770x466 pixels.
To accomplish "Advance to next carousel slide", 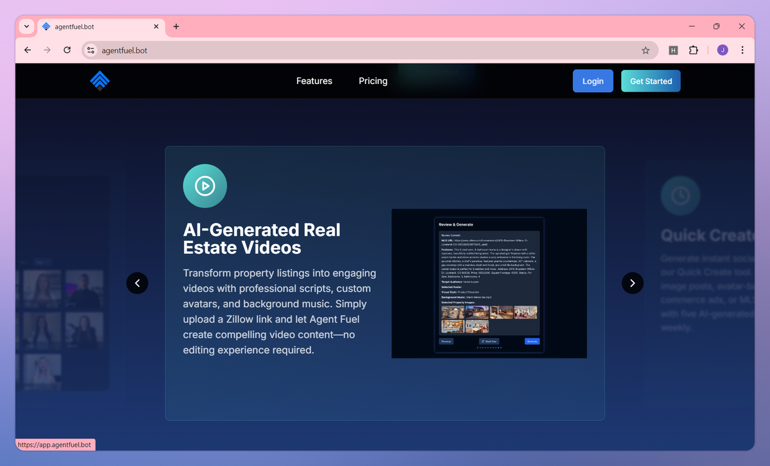I will point(633,283).
